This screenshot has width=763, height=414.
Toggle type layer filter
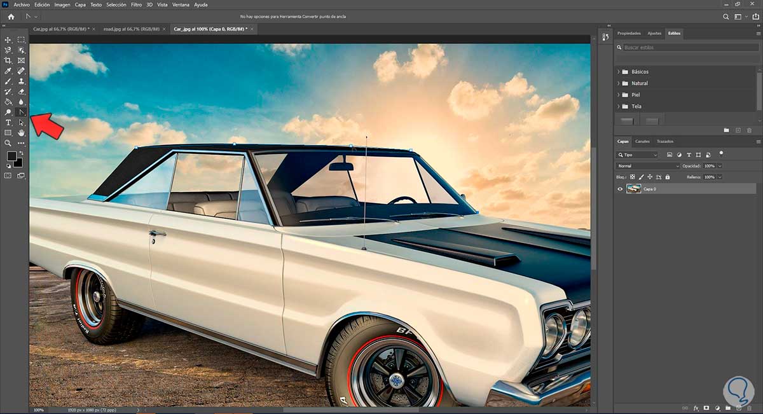(689, 155)
